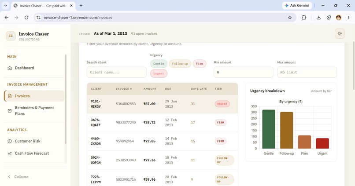This screenshot has width=355, height=186.
Task: Sort by the DAYS LATE column header
Action: coord(199,89)
